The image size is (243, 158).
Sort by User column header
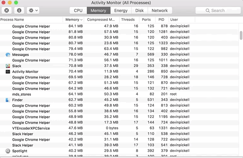[x=182, y=19]
